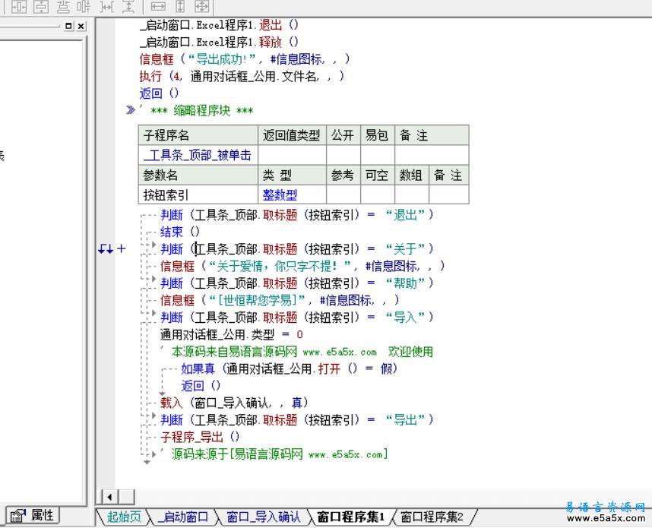
Task: Click the 判断 line comparing “退出”
Action: [x=297, y=214]
